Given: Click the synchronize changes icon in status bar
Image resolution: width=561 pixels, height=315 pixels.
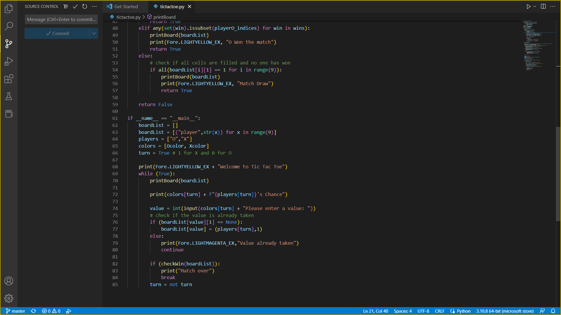Looking at the screenshot, I should coord(34,311).
